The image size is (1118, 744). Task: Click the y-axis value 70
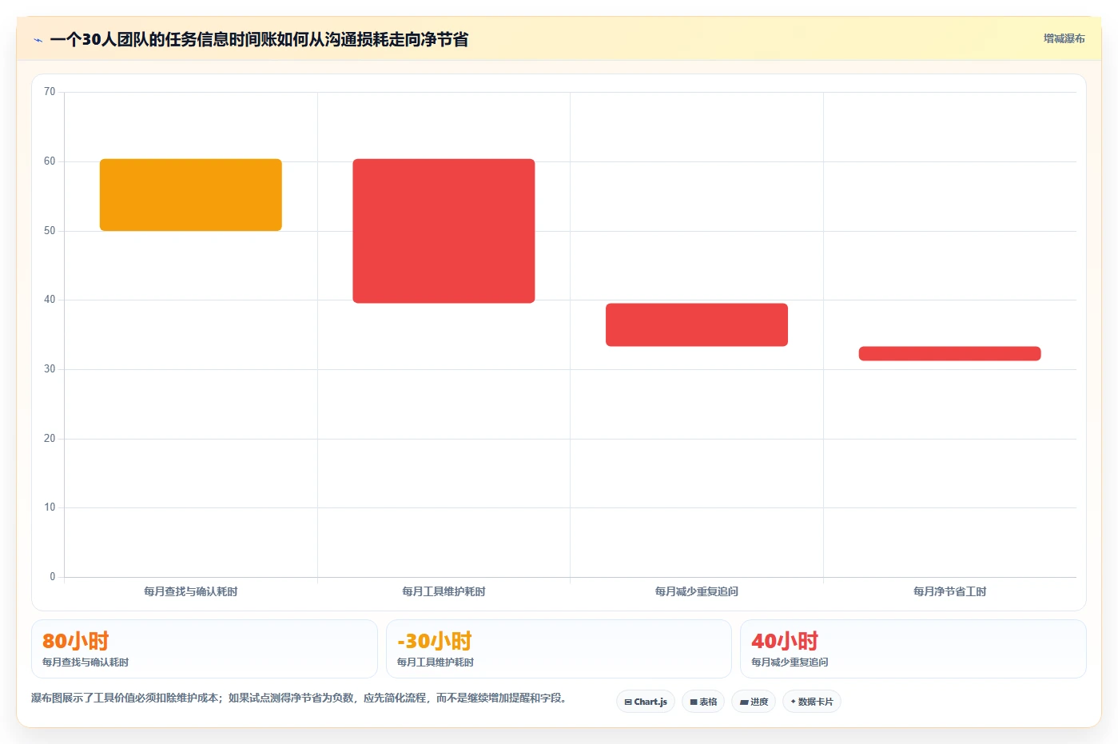(50, 92)
